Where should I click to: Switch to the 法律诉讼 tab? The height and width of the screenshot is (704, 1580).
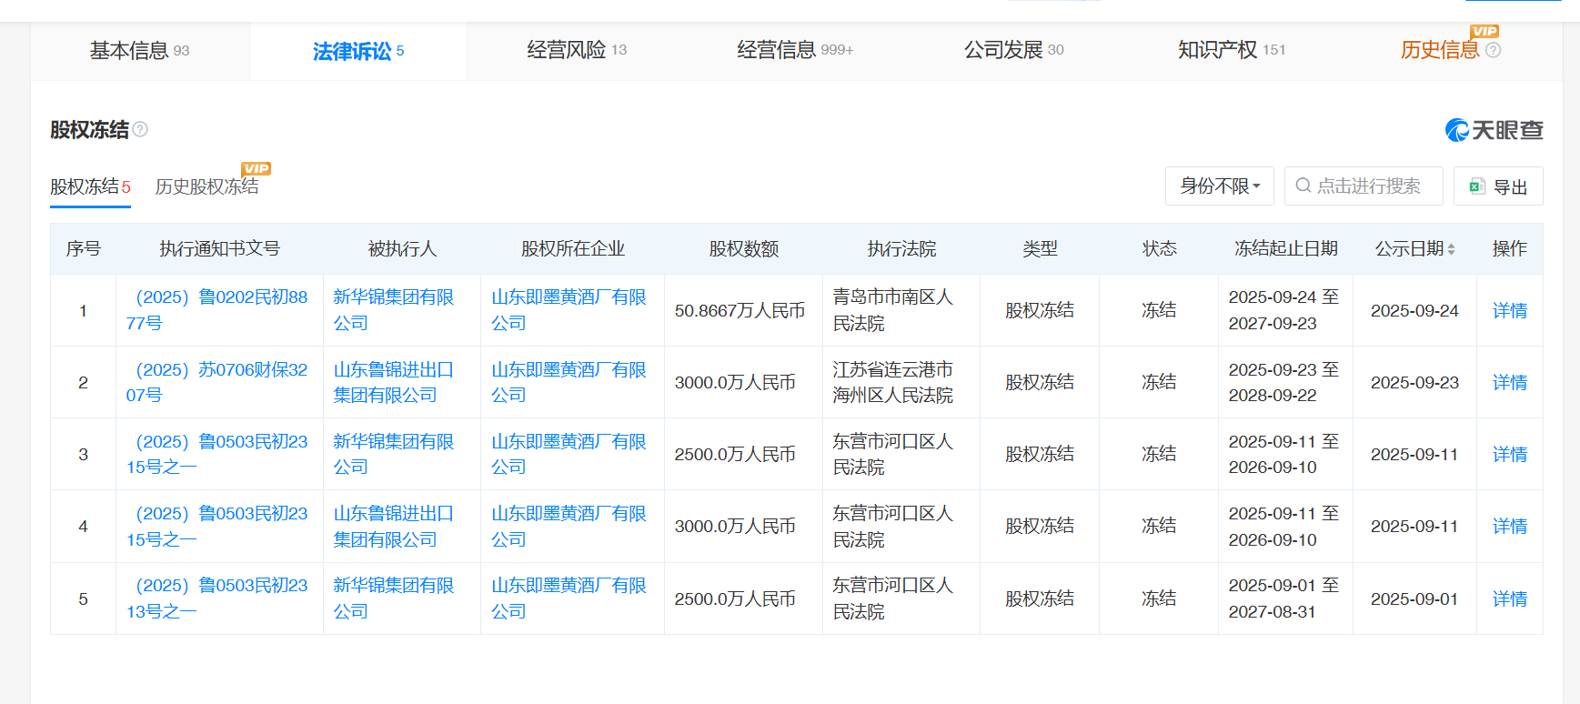point(358,51)
